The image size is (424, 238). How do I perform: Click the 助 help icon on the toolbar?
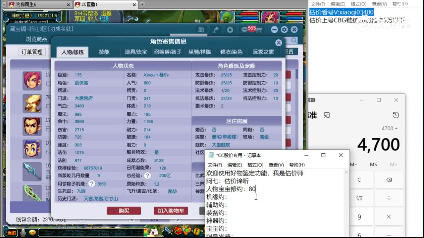point(201,29)
